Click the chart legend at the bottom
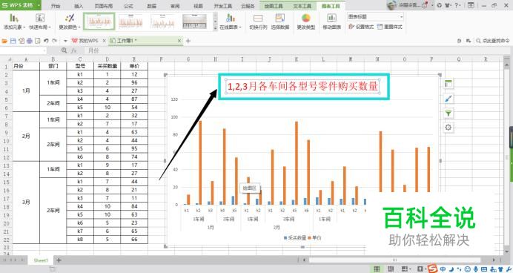The image size is (513, 273). (302, 237)
